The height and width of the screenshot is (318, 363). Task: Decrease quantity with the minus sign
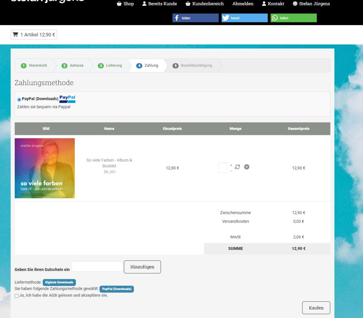click(x=231, y=171)
